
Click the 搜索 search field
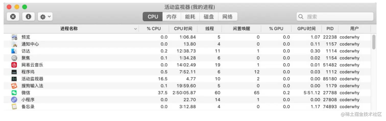point(335,17)
